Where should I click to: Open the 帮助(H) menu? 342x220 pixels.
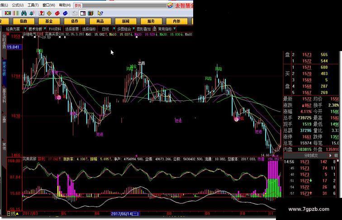coord(65,5)
